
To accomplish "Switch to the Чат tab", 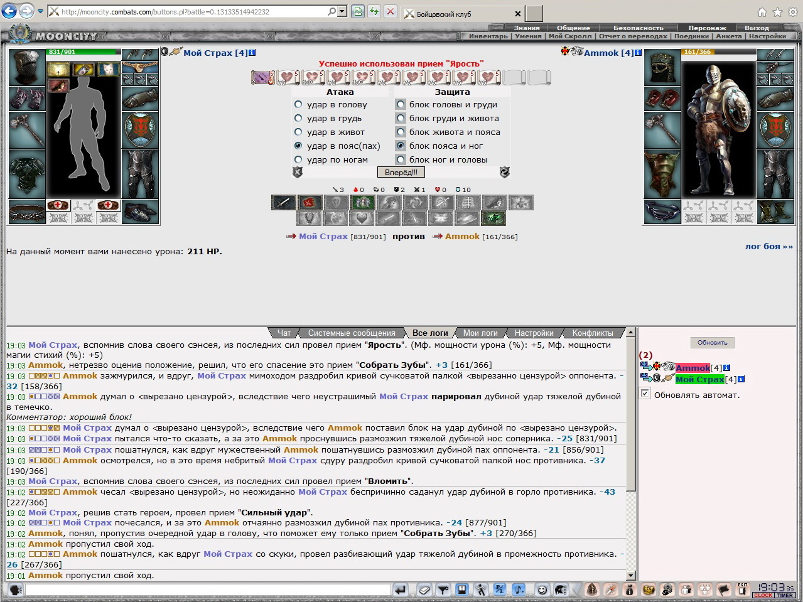I will [x=284, y=333].
